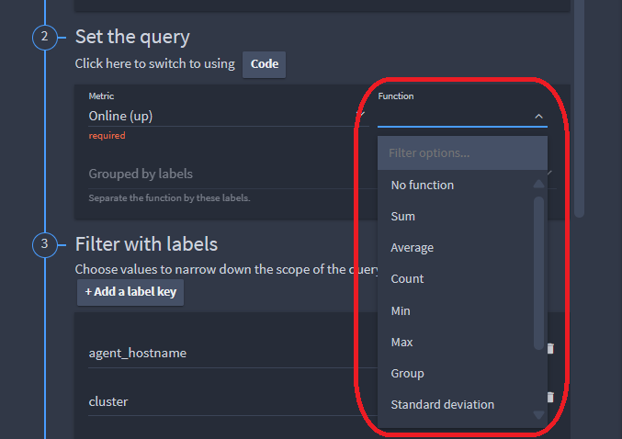
Task: Switch to the Code editor button
Action: click(265, 64)
